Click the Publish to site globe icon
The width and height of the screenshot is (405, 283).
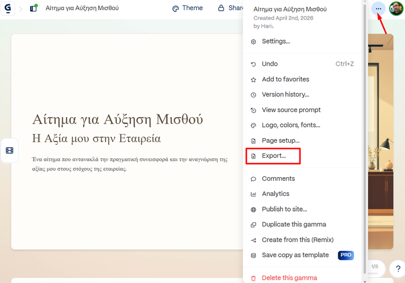point(254,209)
